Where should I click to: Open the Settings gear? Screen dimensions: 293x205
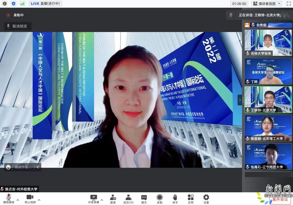206,199
